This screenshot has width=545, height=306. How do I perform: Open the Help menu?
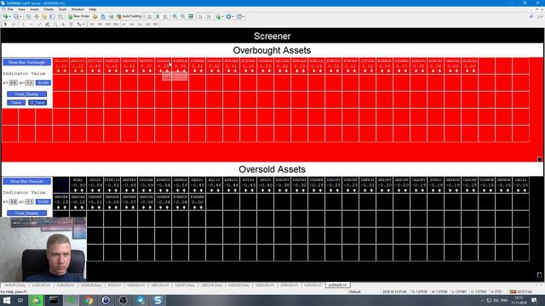93,9
